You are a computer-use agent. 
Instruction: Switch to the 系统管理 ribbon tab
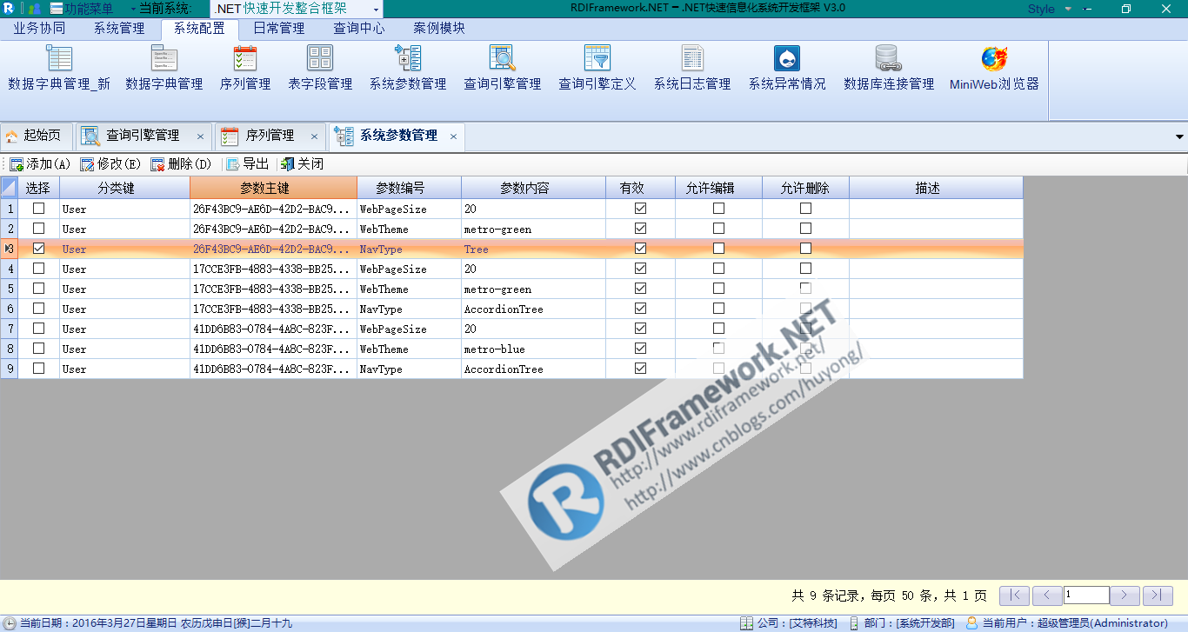pos(119,28)
